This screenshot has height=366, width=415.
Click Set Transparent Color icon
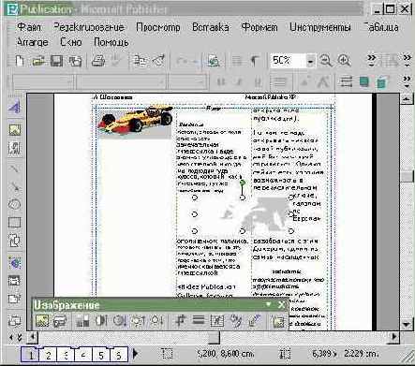254,321
